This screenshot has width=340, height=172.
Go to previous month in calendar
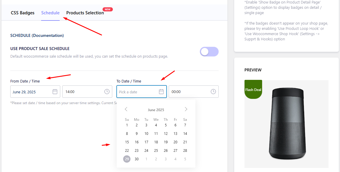(126, 109)
